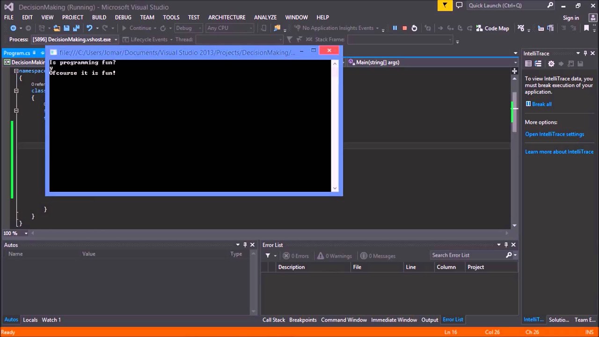Viewport: 599px width, 337px height.
Task: Click the Error List filter funnel icon
Action: click(x=268, y=256)
